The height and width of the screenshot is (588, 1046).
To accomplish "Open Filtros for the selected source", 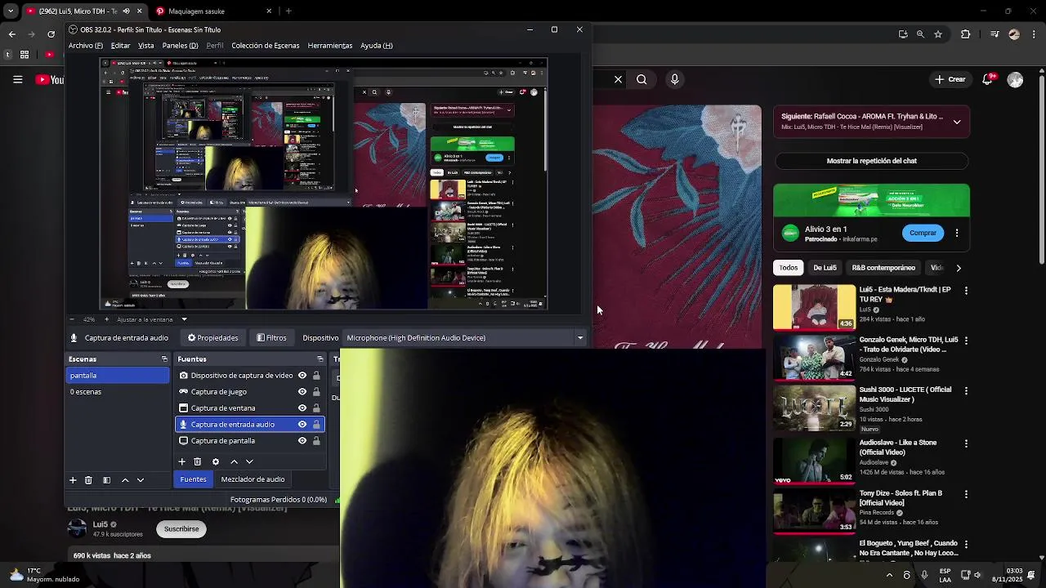I will pyautogui.click(x=271, y=338).
